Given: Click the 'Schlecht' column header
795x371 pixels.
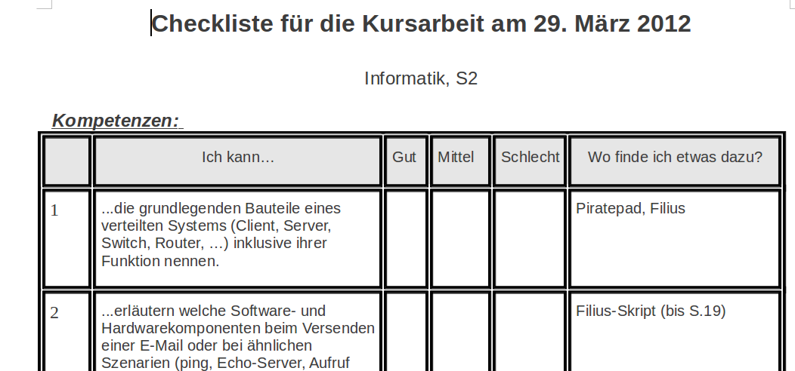Looking at the screenshot, I should point(530,158).
